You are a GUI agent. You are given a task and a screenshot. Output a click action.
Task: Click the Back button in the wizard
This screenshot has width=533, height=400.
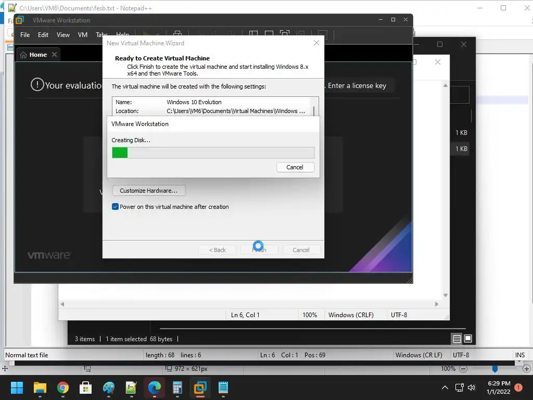pyautogui.click(x=217, y=250)
